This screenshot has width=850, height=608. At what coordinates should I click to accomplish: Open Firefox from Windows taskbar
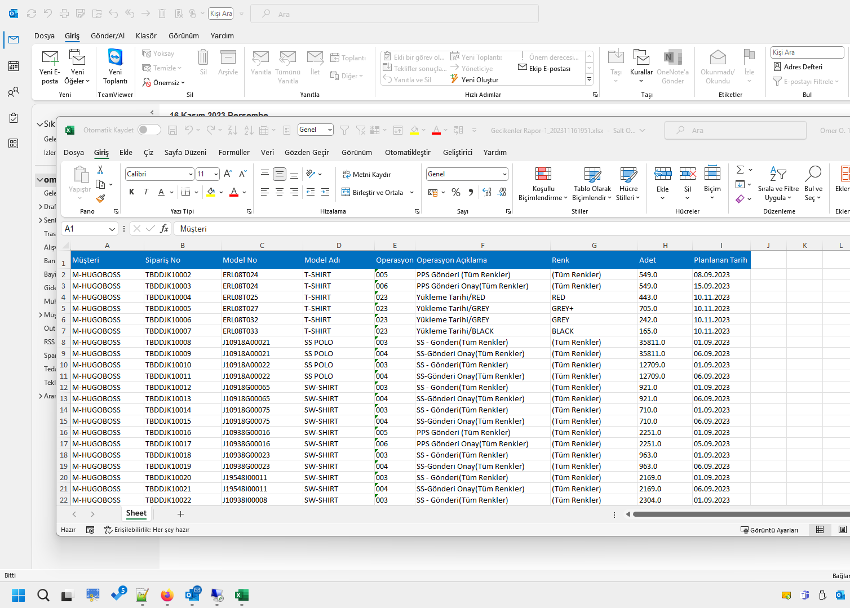(x=167, y=595)
